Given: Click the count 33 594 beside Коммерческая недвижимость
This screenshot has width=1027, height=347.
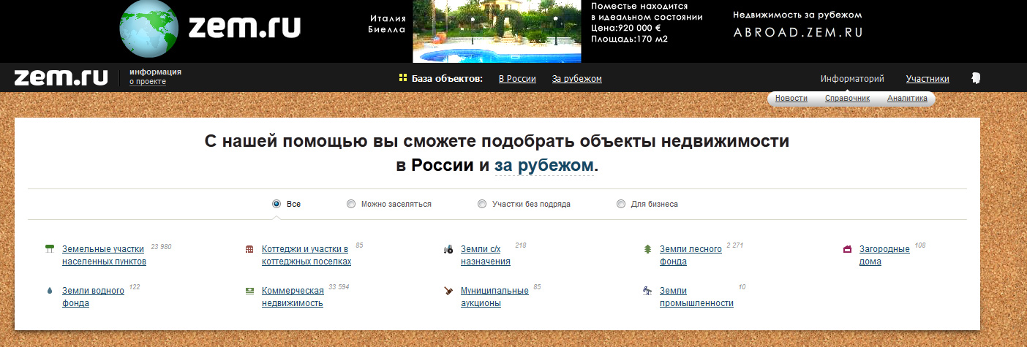Looking at the screenshot, I should (x=339, y=287).
